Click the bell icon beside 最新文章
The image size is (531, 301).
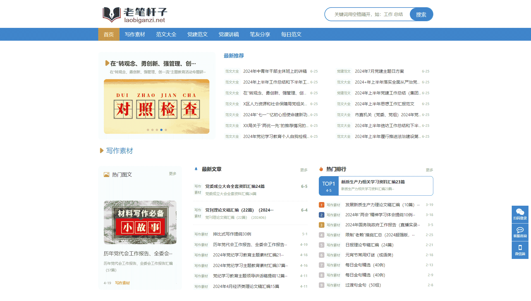click(x=196, y=169)
